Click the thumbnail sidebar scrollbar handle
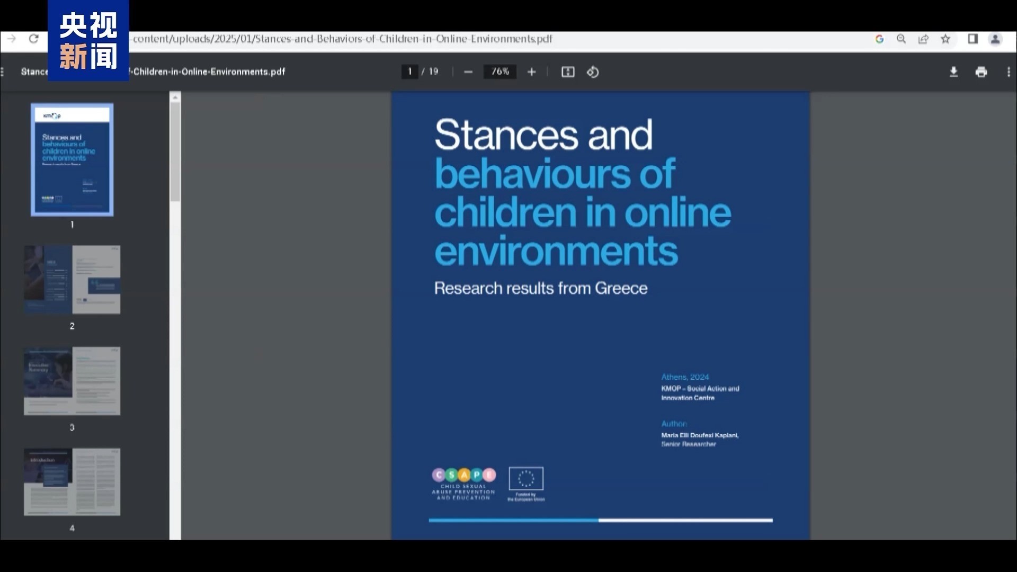 175,151
